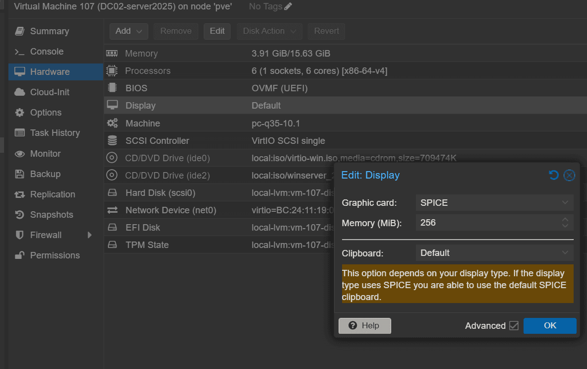This screenshot has height=369, width=587.
Task: Confirm the dialog with OK
Action: 550,325
